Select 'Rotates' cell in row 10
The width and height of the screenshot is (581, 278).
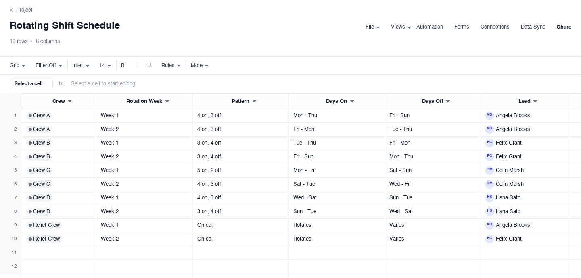coord(336,239)
